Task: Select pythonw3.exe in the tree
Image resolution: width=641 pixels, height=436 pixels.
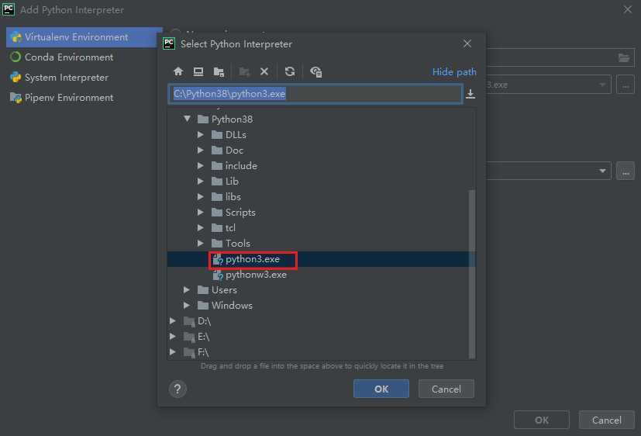Action: point(256,275)
